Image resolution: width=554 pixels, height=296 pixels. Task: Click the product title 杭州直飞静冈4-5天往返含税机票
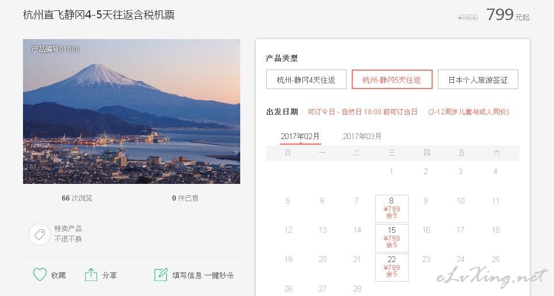pos(99,15)
